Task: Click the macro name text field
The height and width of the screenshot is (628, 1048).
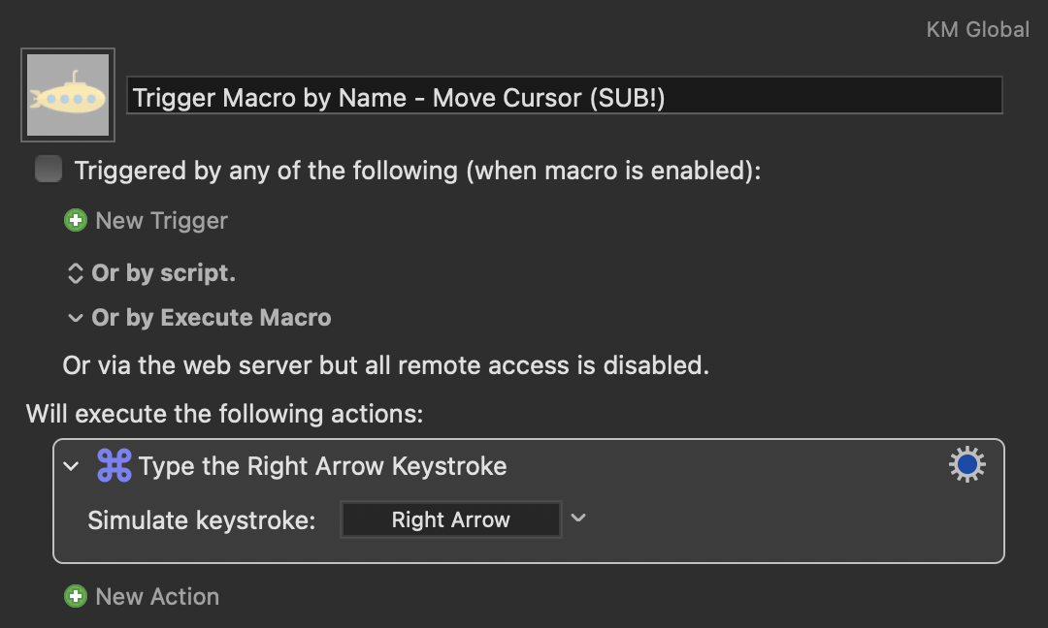Action: pos(565,95)
